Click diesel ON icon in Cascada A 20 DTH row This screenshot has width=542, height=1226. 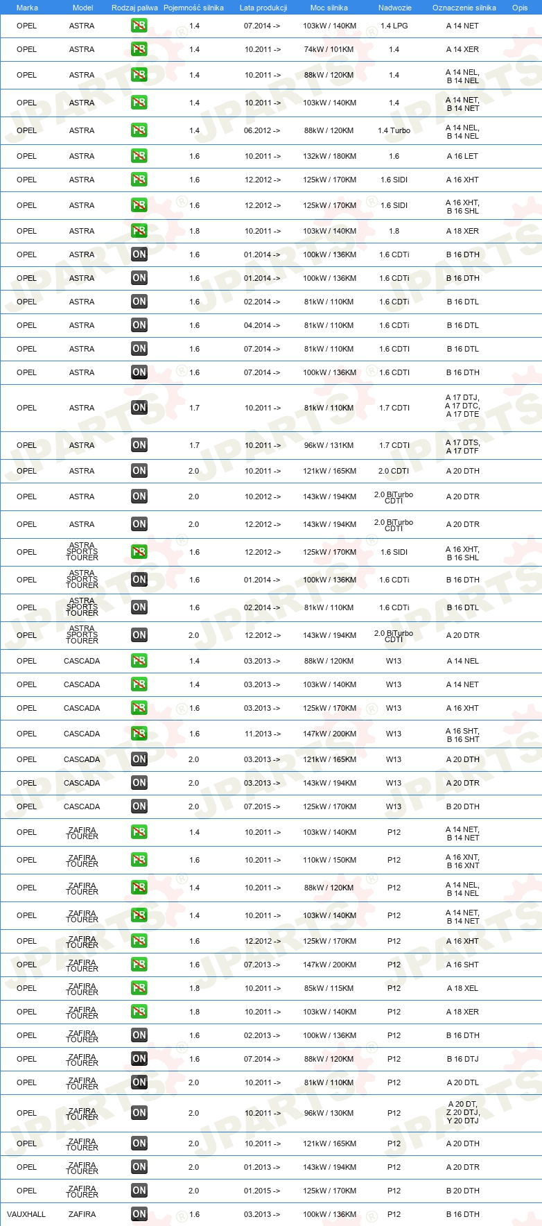pyautogui.click(x=139, y=759)
